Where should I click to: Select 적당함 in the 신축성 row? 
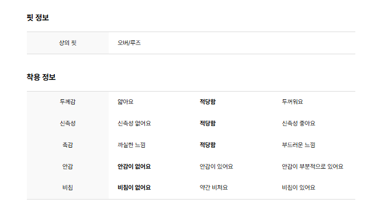(x=207, y=123)
